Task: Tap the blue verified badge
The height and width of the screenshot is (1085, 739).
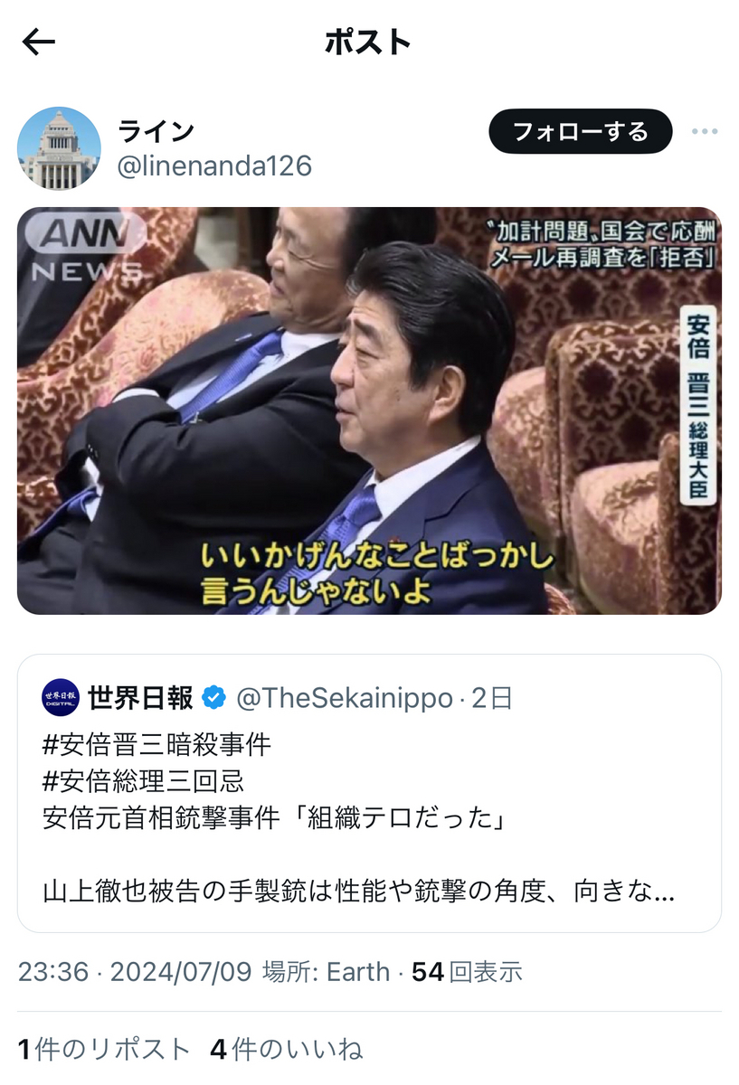Action: pyautogui.click(x=213, y=698)
